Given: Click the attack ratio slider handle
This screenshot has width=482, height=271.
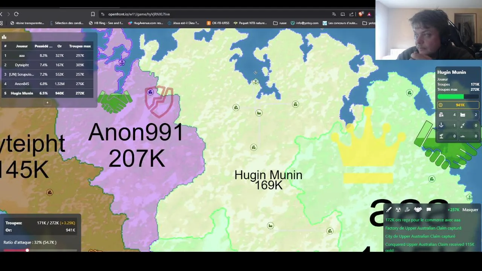Looking at the screenshot, I should (x=27, y=250).
